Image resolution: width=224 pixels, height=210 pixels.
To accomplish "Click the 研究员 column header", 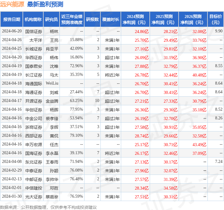I will pos(51,19).
